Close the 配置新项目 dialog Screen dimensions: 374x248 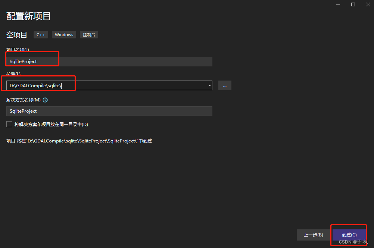coord(368,4)
